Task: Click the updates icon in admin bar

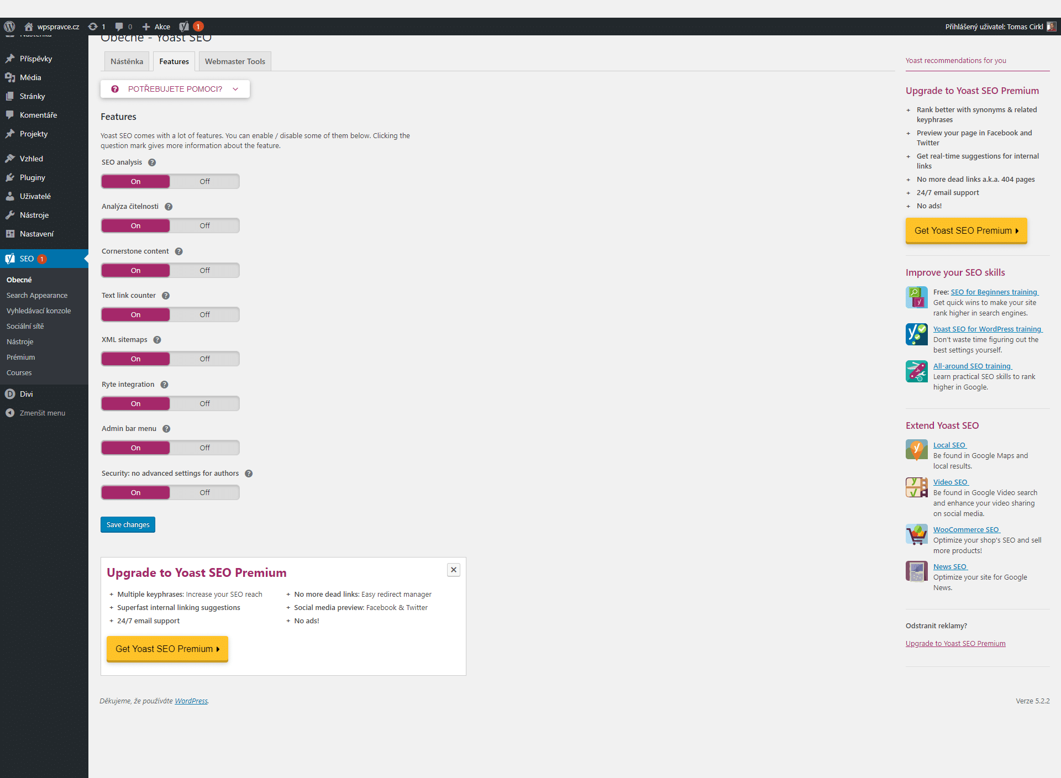Action: [93, 27]
